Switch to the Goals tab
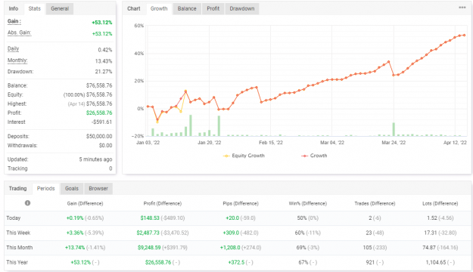Screen dimensions: 473x272 [x=72, y=189]
